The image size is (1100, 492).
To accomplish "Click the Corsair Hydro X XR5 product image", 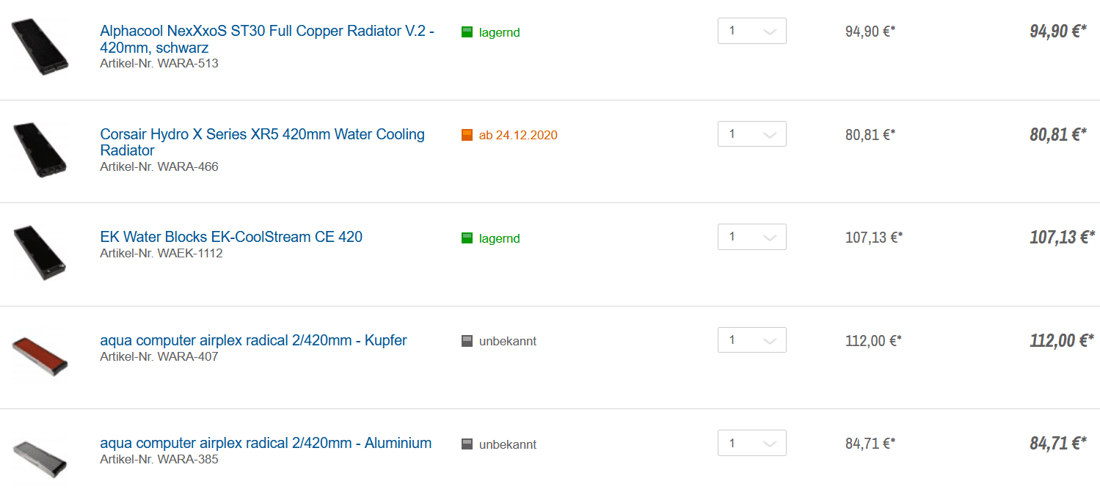I will coord(40,150).
